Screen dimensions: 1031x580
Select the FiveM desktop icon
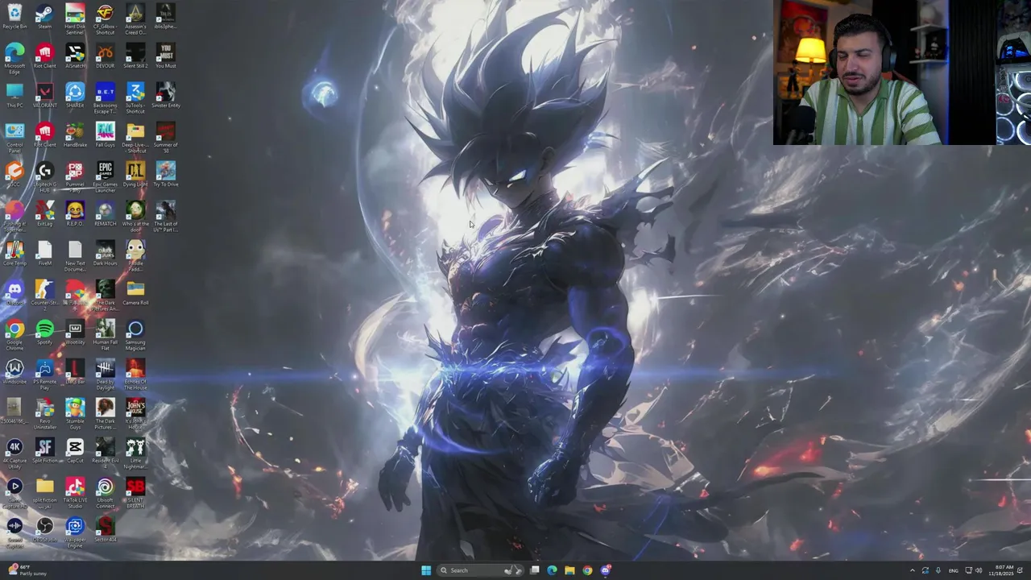(44, 253)
